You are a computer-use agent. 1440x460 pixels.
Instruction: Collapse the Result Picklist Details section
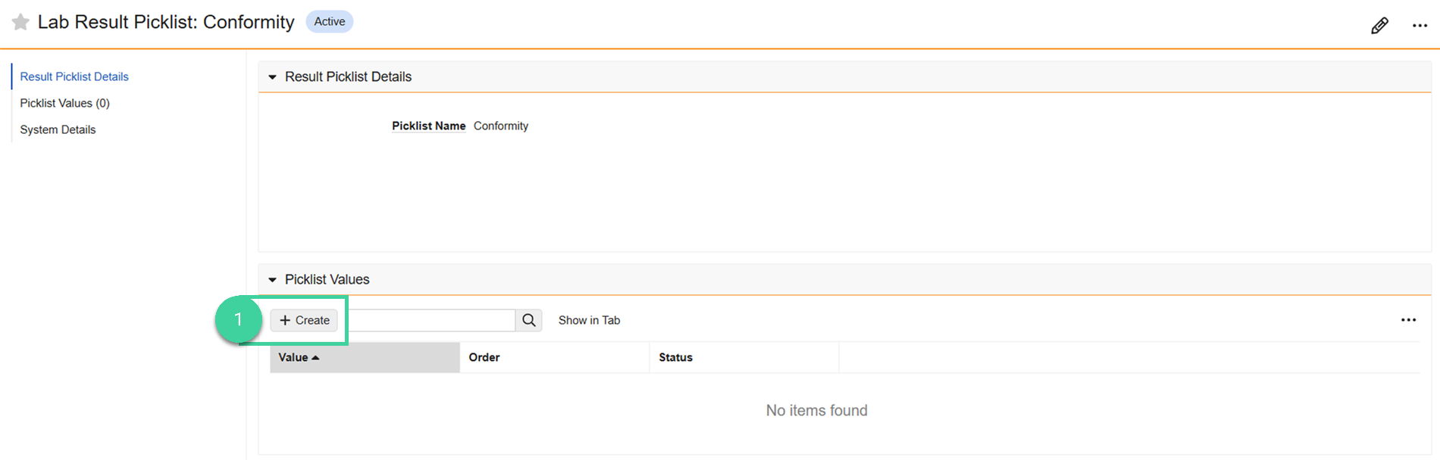[273, 76]
